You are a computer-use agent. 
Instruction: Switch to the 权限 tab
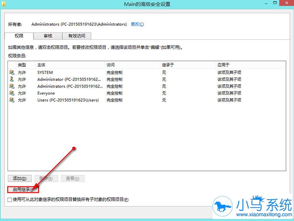19,36
